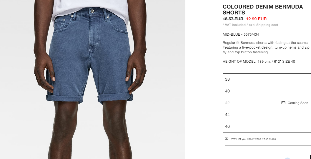Select size 40
311x159 pixels.
click(267, 91)
